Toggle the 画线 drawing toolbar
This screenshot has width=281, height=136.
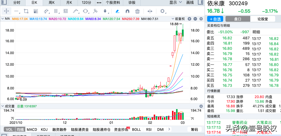pyautogui.click(x=190, y=3)
